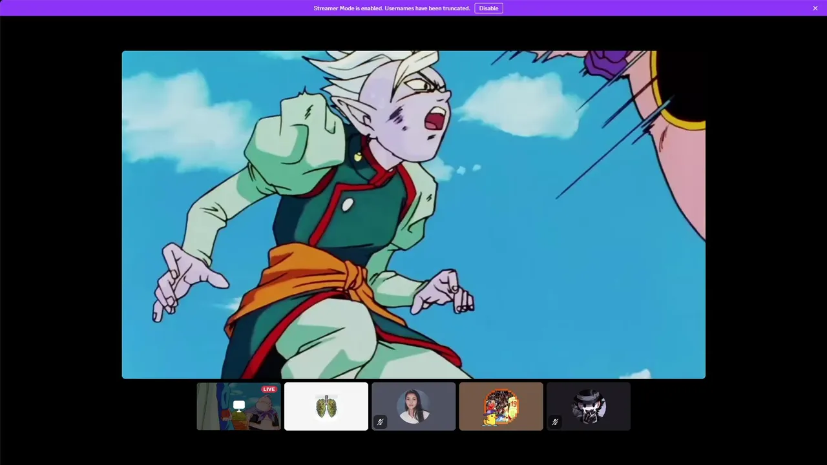Image resolution: width=827 pixels, height=465 pixels.
Task: Click the muted microphone icon on the woman's tile
Action: (380, 422)
